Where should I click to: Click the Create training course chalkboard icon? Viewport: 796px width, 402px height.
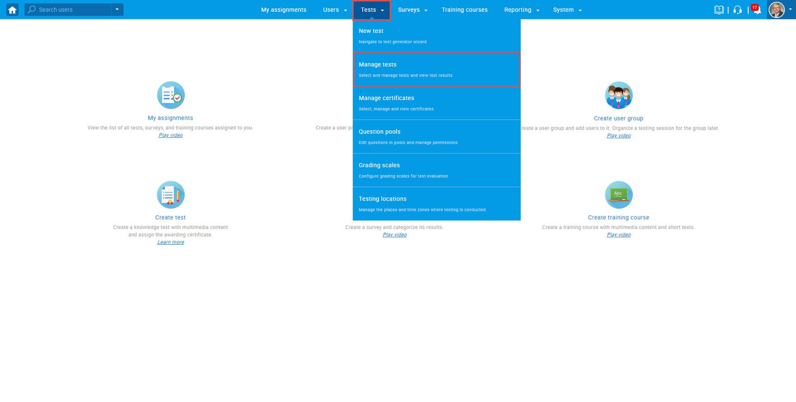pyautogui.click(x=618, y=195)
